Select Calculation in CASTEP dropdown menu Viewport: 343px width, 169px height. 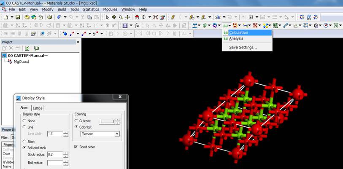247,32
